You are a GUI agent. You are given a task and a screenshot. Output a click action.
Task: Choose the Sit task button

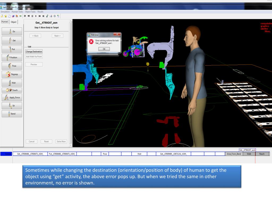(x=12, y=105)
